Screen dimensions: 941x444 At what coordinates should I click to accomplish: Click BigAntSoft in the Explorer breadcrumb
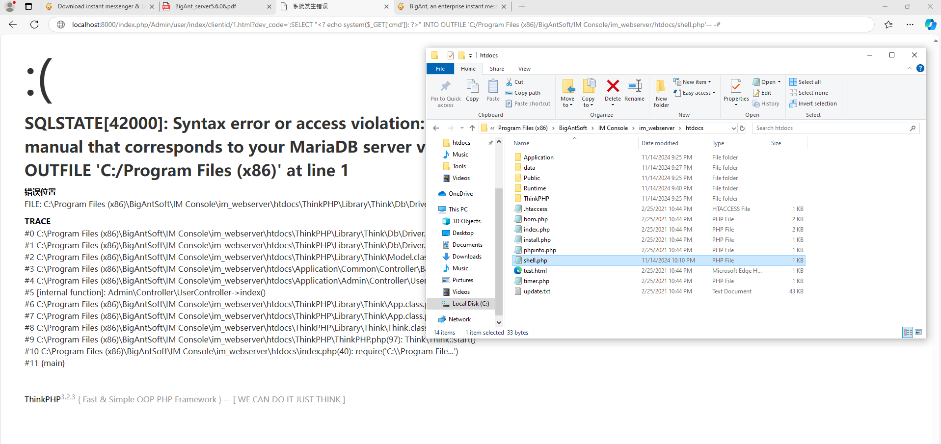pyautogui.click(x=573, y=128)
